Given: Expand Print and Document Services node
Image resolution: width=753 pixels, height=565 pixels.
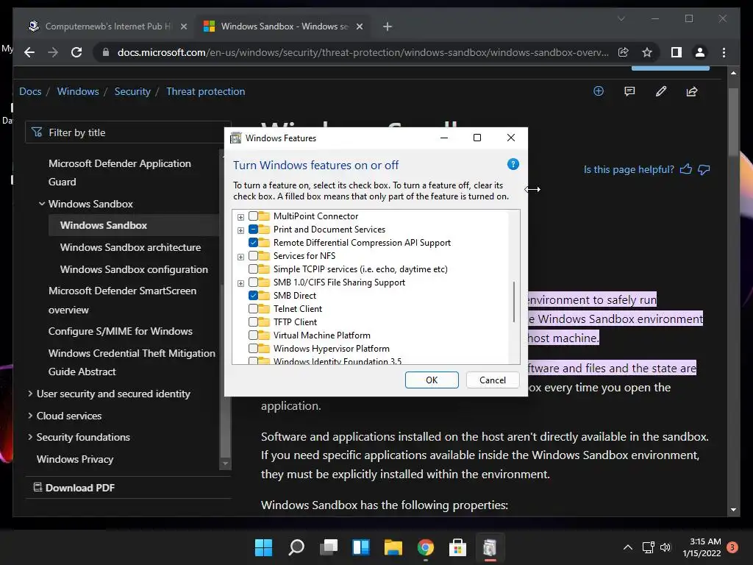Looking at the screenshot, I should pos(240,230).
